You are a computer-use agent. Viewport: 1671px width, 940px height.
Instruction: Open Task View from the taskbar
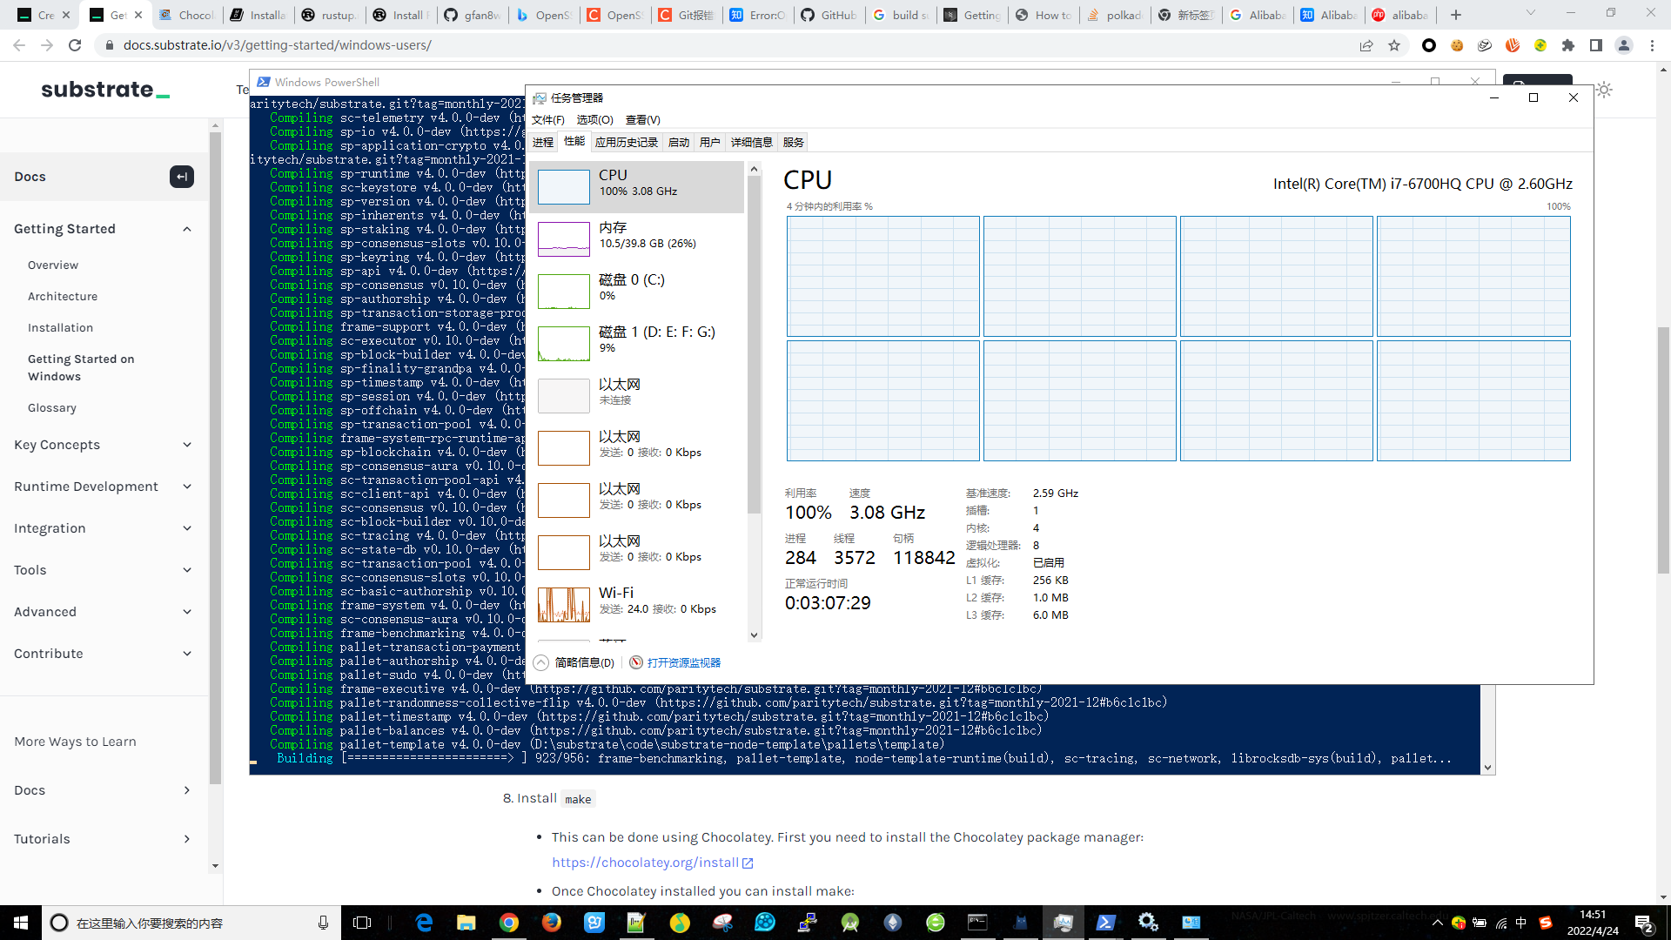coord(362,923)
